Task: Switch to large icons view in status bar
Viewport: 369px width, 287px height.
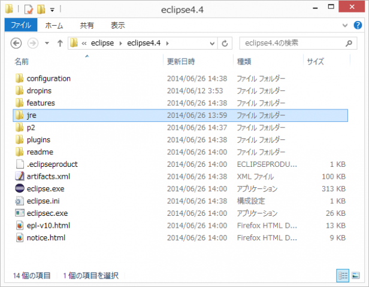Action: point(356,275)
